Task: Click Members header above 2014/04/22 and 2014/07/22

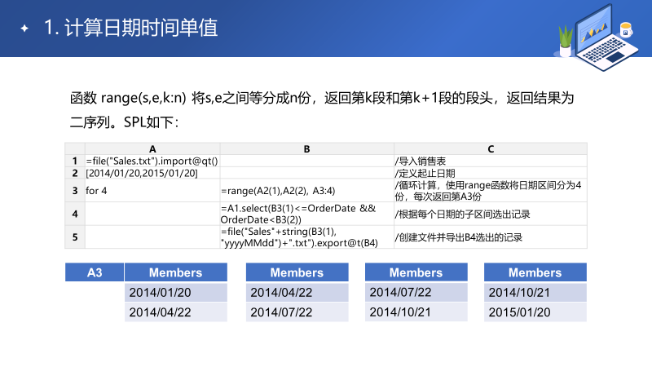Action: pyautogui.click(x=297, y=272)
